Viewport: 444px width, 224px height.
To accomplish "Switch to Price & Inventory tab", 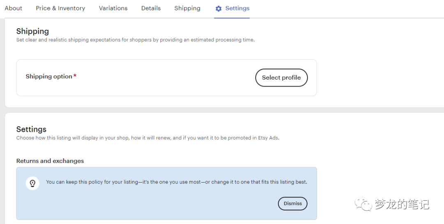I will (x=60, y=8).
